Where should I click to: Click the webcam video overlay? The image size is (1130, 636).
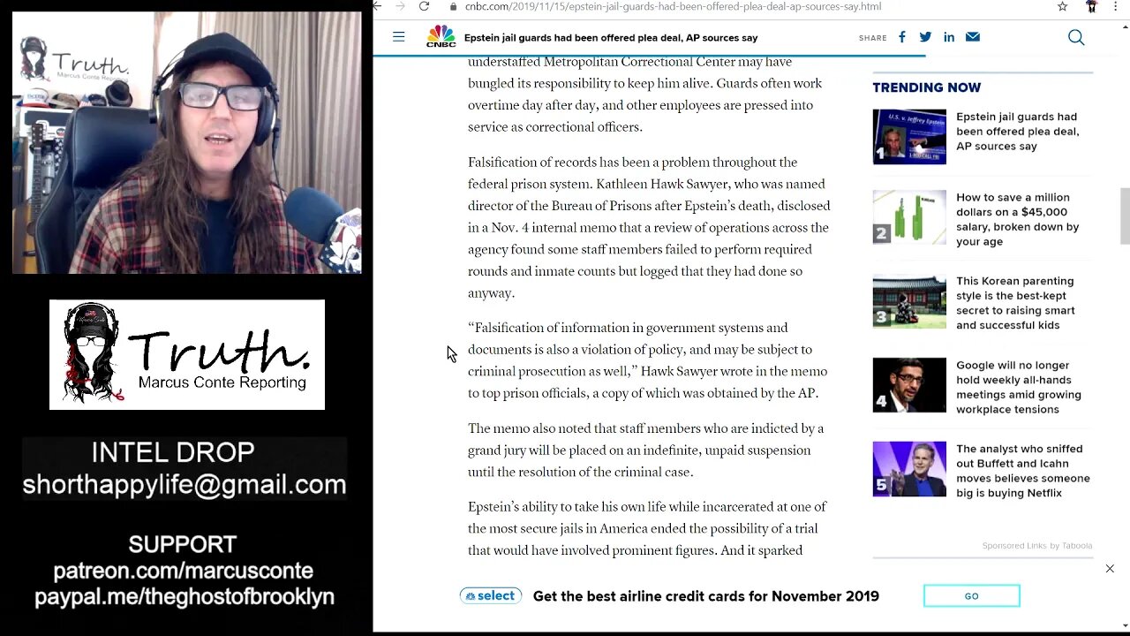pyautogui.click(x=187, y=142)
